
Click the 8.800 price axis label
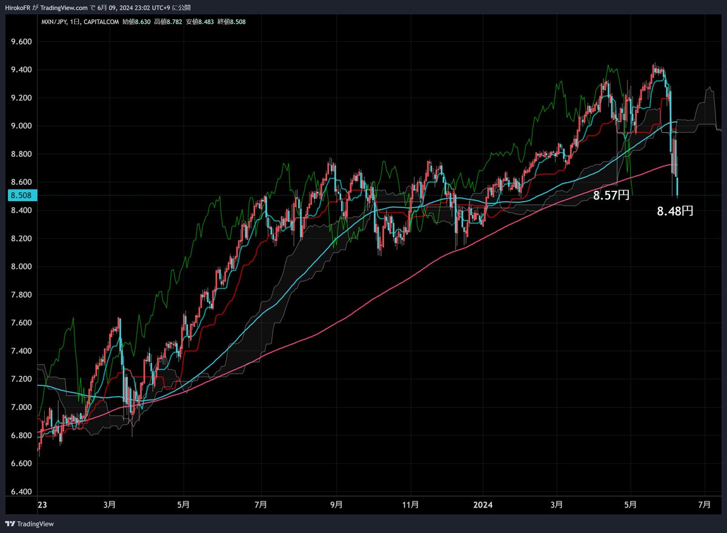[x=21, y=154]
